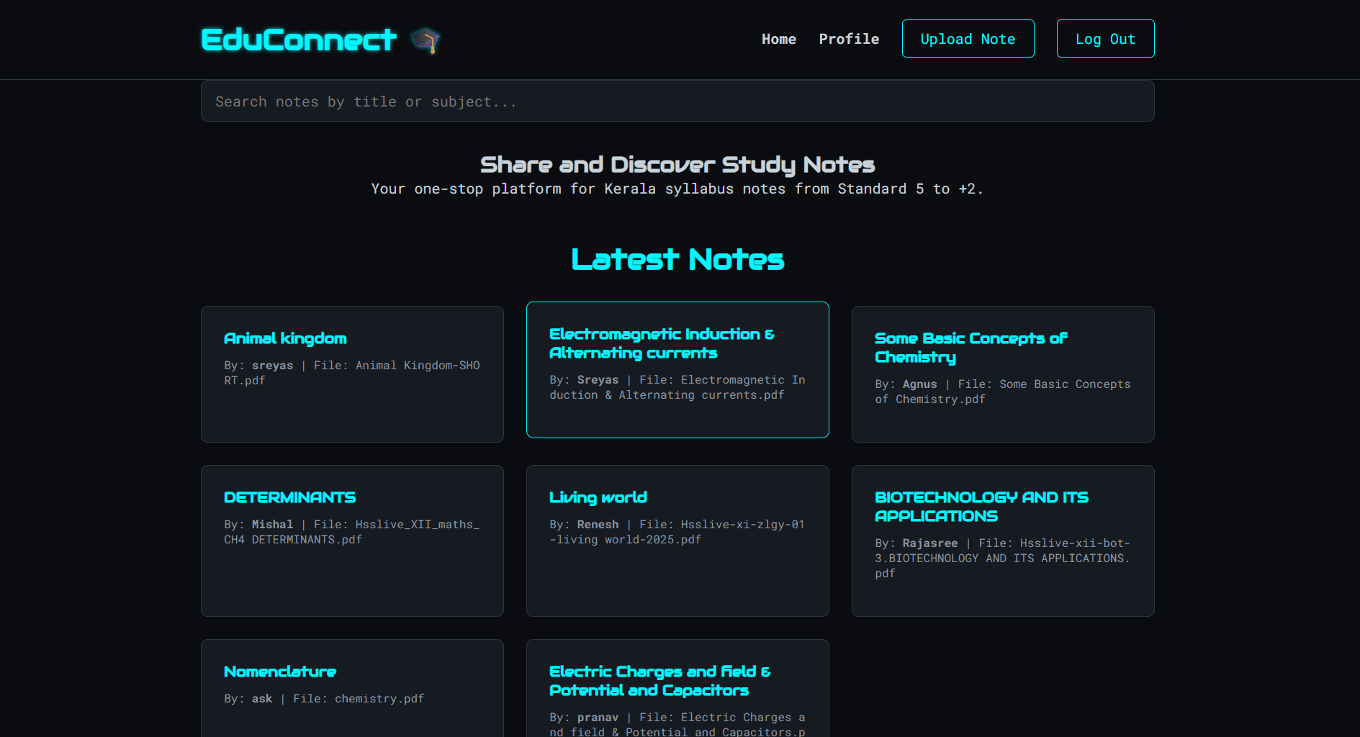Go to the Home page

point(779,39)
